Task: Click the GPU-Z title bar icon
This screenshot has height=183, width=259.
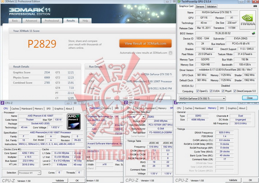Action: pos(179,1)
